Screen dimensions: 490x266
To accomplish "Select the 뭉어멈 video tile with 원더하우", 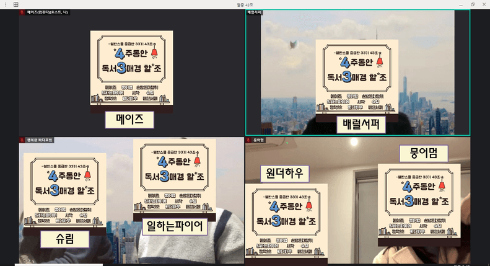I will coord(358,200).
